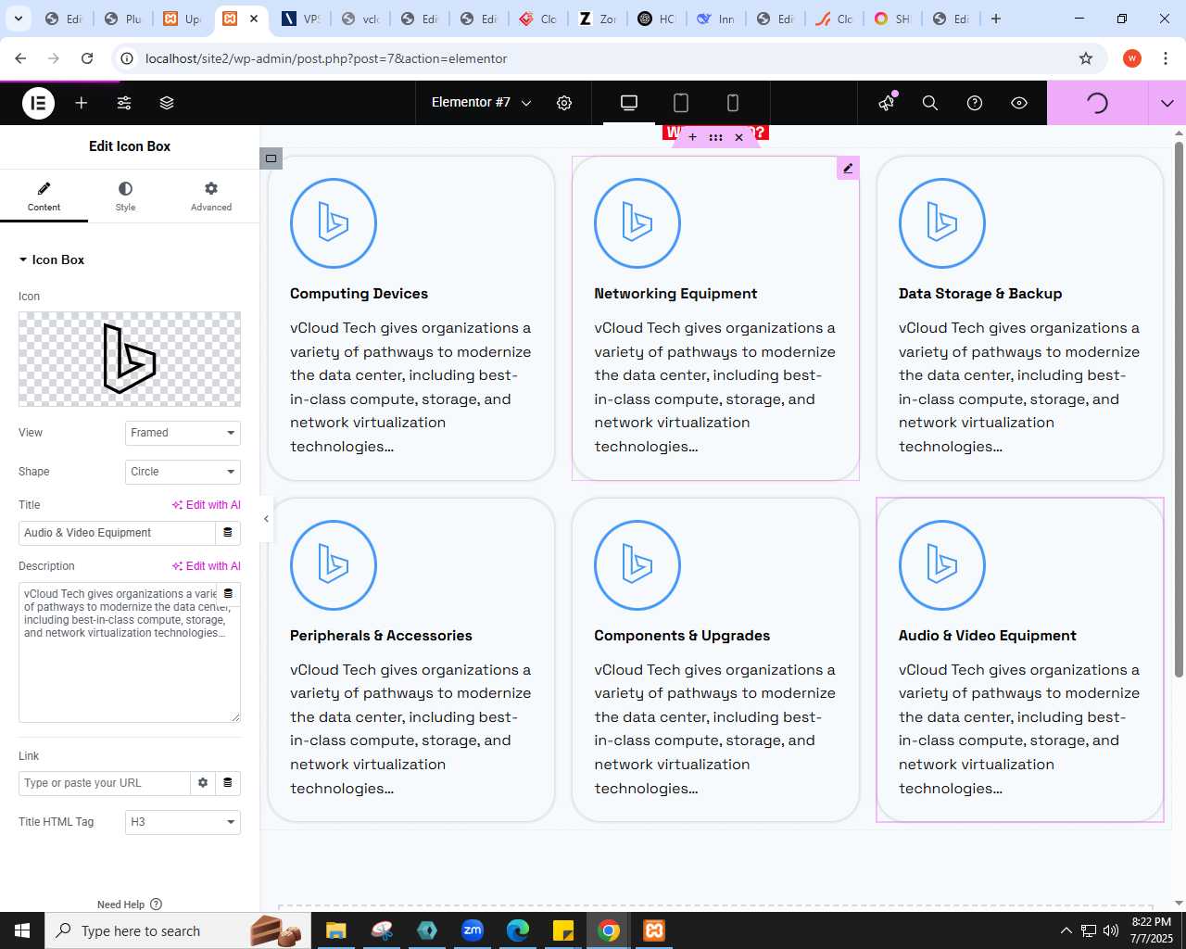Screen dimensions: 1186x949
Task: Select the Peripherals & Accessories heading
Action: pyautogui.click(x=381, y=636)
